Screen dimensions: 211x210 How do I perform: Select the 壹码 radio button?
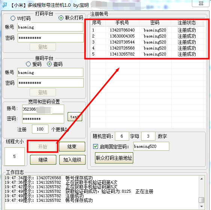tap(50, 64)
